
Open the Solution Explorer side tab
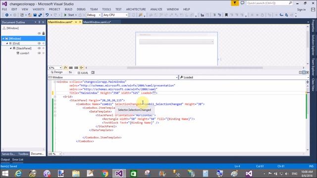coord(313,45)
